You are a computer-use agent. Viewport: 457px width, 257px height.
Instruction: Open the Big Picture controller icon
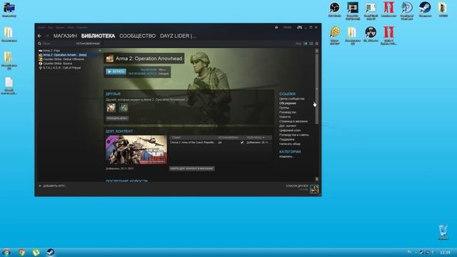[x=299, y=27]
